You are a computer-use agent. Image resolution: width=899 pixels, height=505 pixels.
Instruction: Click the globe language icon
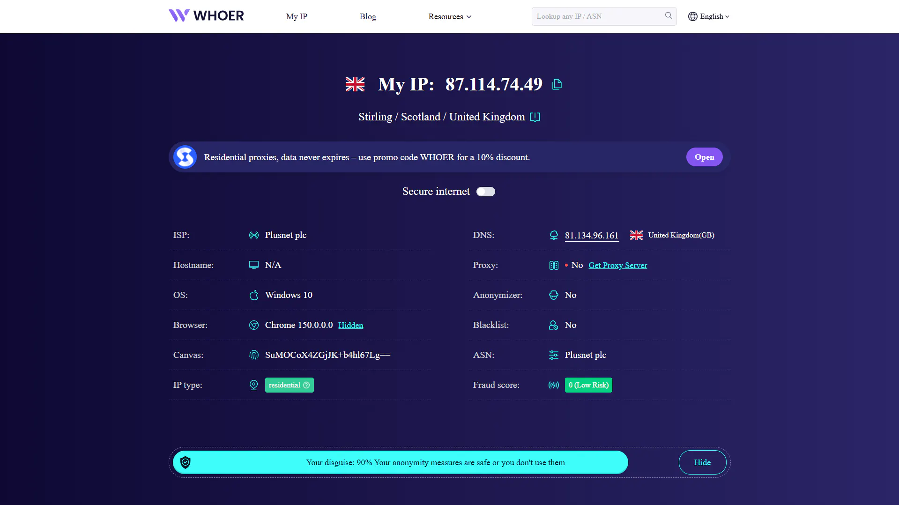click(x=693, y=16)
